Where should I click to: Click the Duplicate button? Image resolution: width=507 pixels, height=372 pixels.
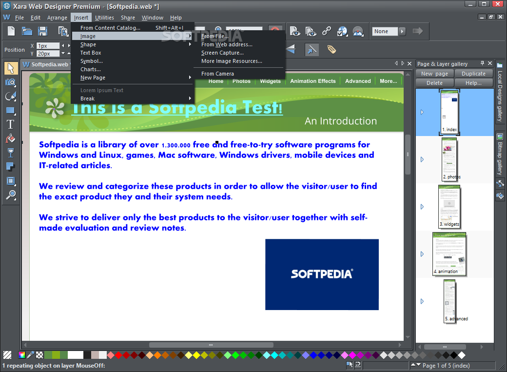[473, 74]
